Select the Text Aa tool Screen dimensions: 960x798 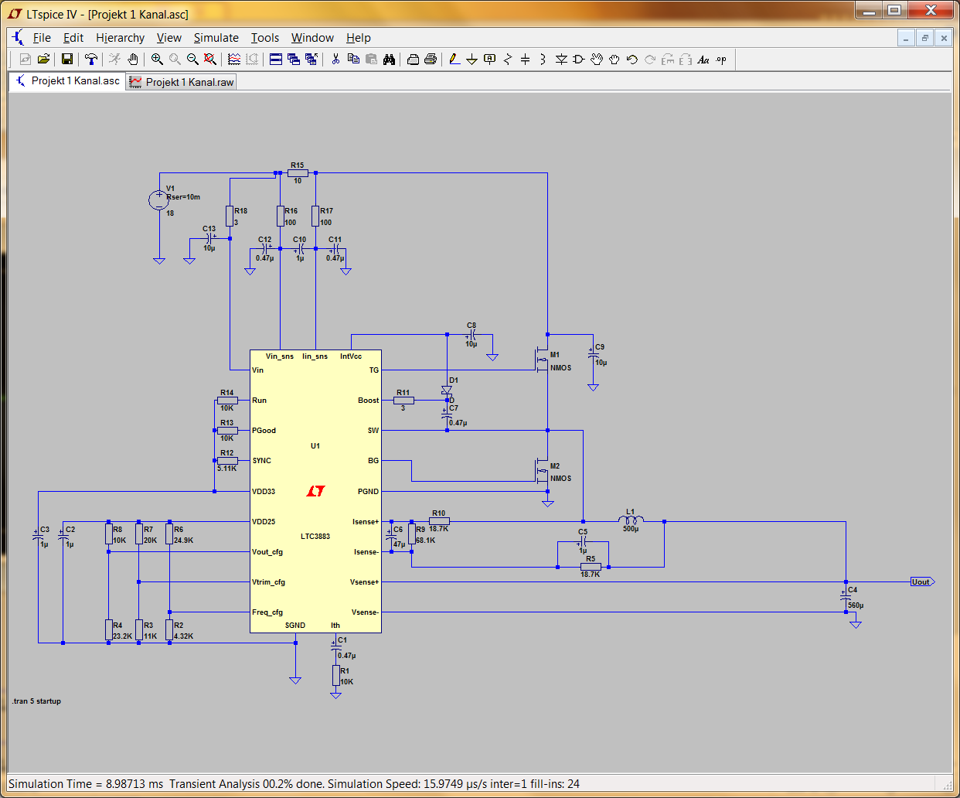[703, 60]
